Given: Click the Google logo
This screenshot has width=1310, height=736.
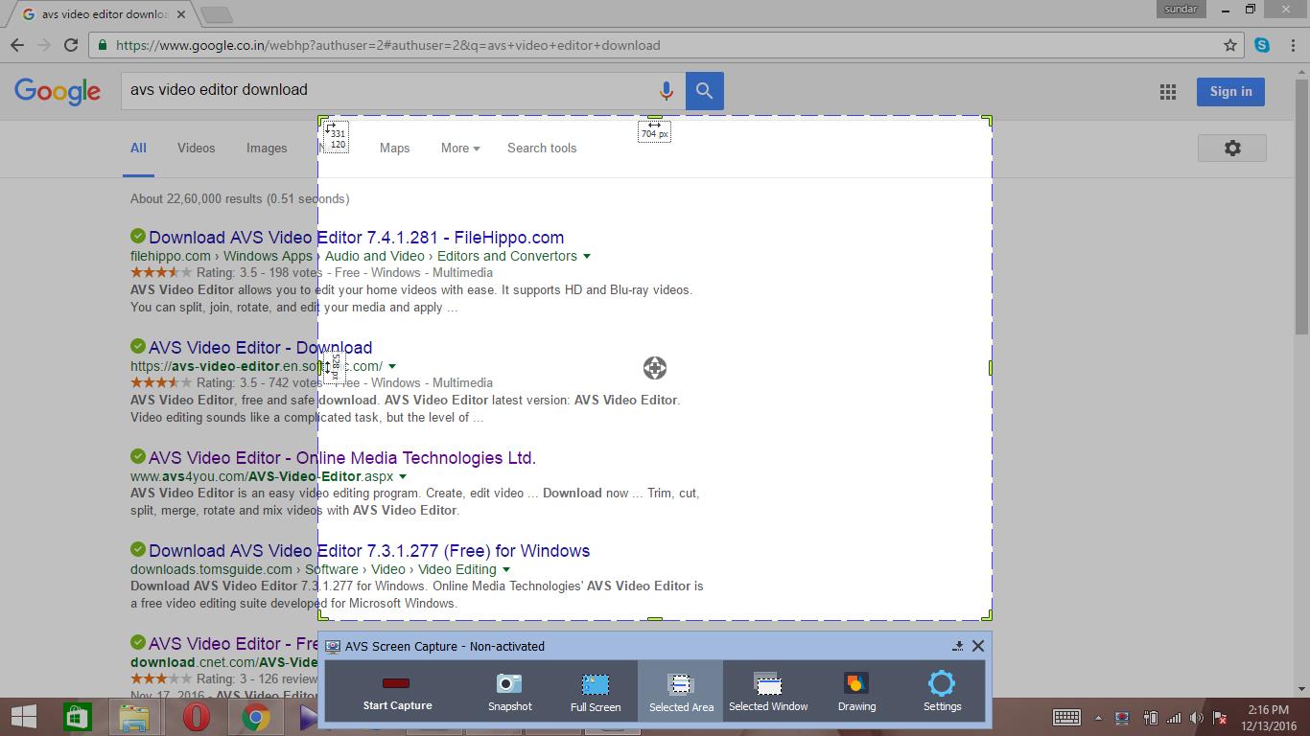Looking at the screenshot, I should (x=58, y=91).
